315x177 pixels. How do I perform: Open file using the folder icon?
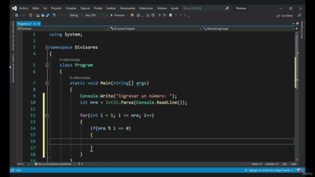(38, 15)
